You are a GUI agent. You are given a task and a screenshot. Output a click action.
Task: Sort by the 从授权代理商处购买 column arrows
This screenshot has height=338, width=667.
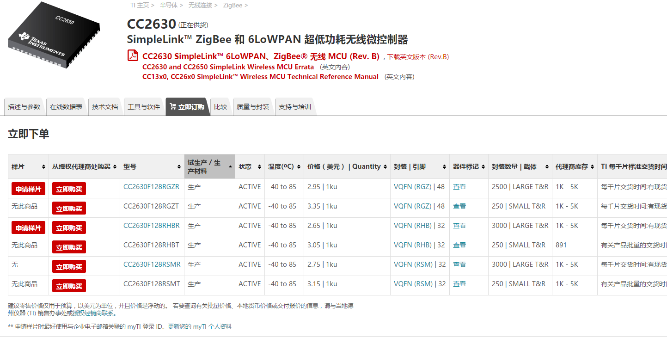tap(115, 167)
